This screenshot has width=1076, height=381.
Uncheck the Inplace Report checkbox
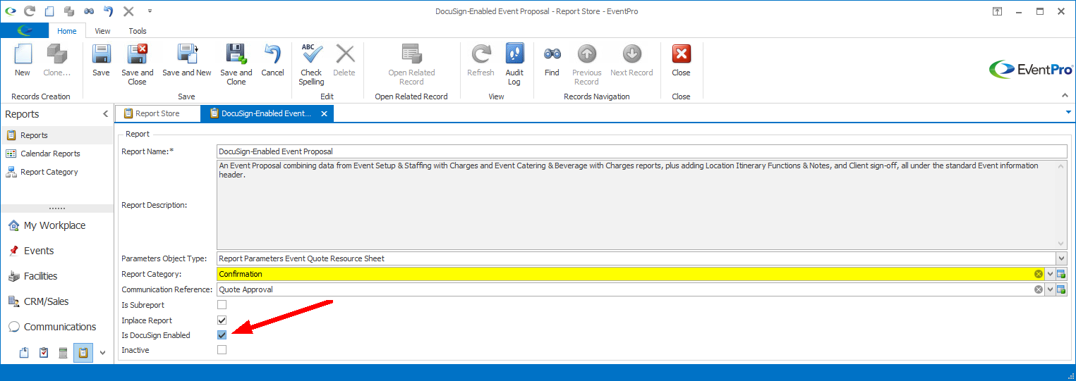point(222,320)
